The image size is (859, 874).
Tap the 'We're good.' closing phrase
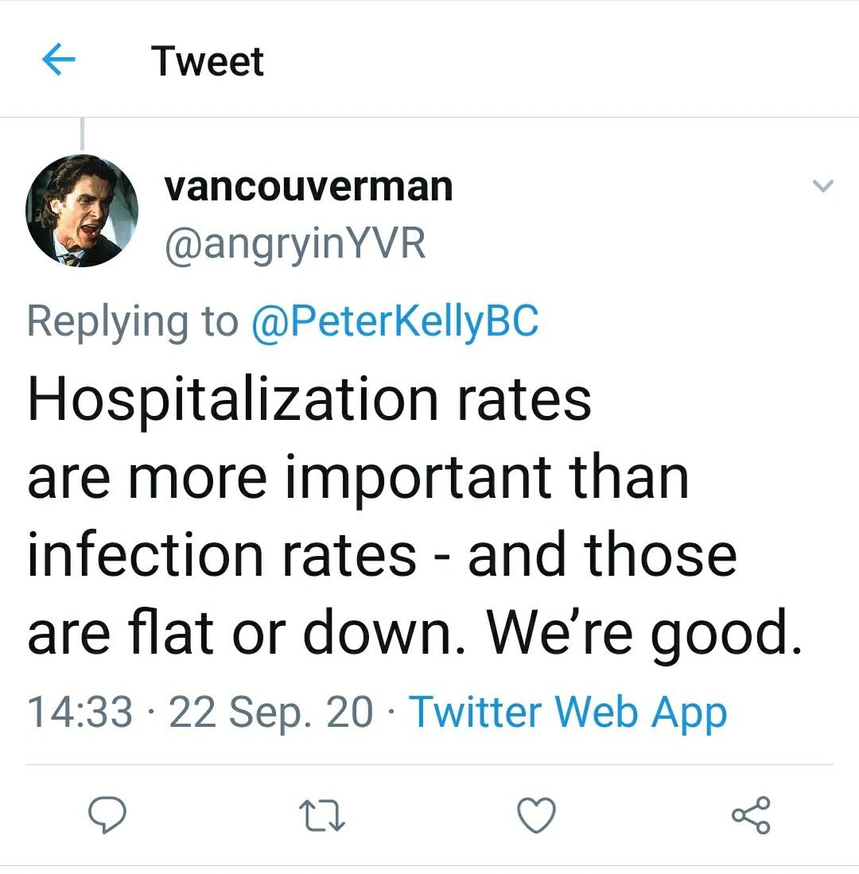point(642,631)
